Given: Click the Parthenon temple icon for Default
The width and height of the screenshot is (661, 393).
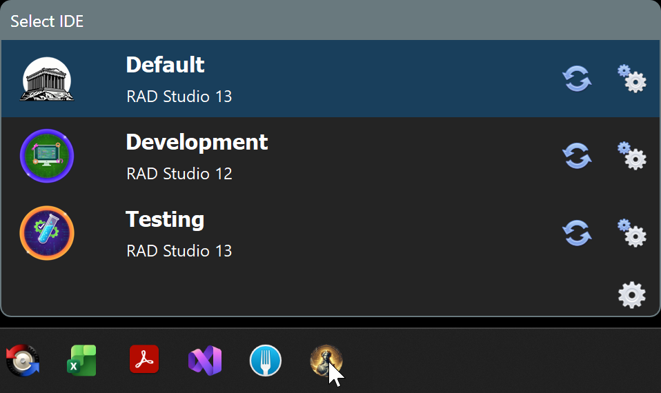Looking at the screenshot, I should pos(47,79).
